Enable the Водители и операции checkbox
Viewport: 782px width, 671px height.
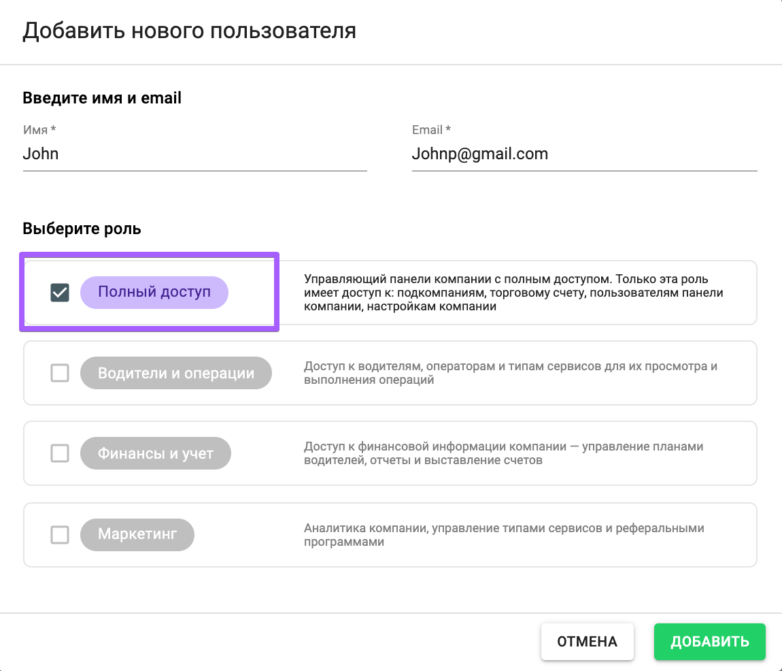60,373
